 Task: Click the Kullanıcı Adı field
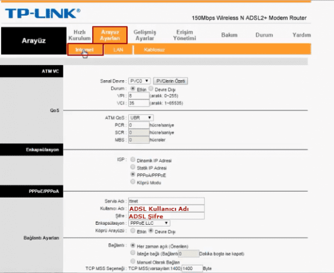tap(166, 209)
